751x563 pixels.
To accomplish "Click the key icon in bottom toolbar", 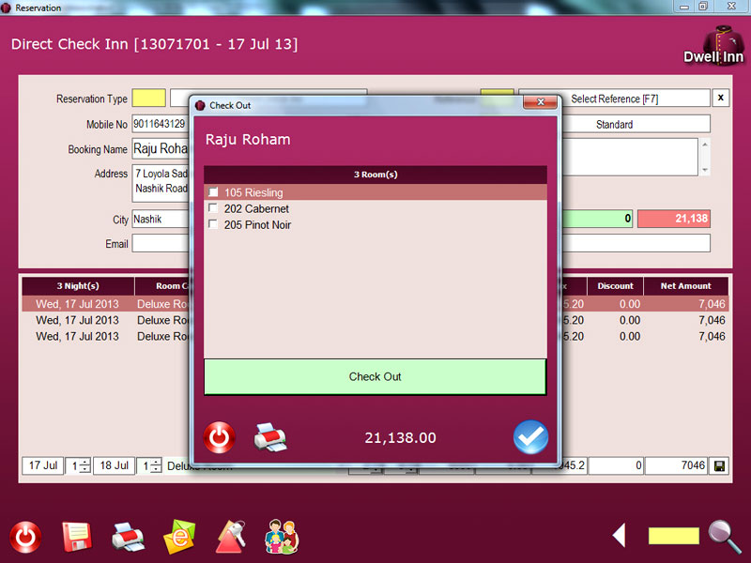I will pyautogui.click(x=230, y=537).
